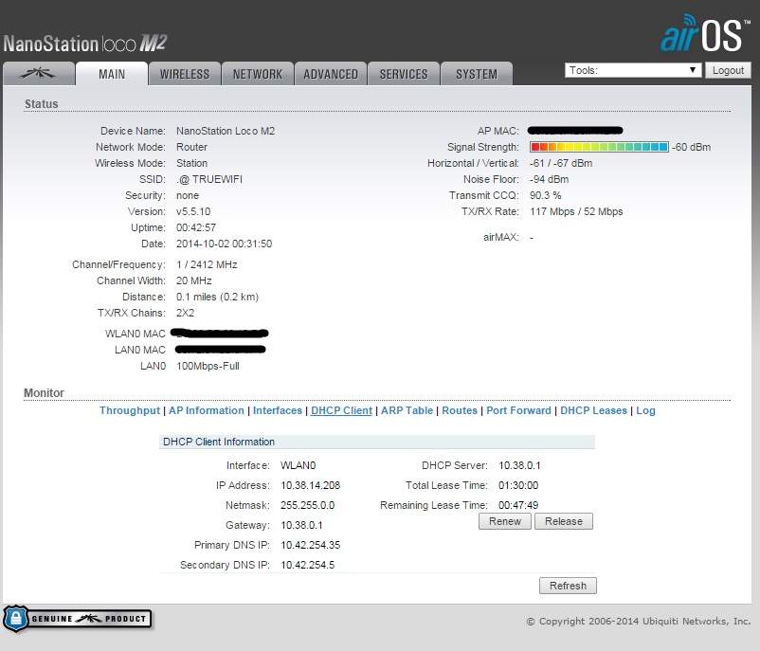Click the Refresh button
Viewport: 760px width, 651px height.
pyautogui.click(x=568, y=586)
